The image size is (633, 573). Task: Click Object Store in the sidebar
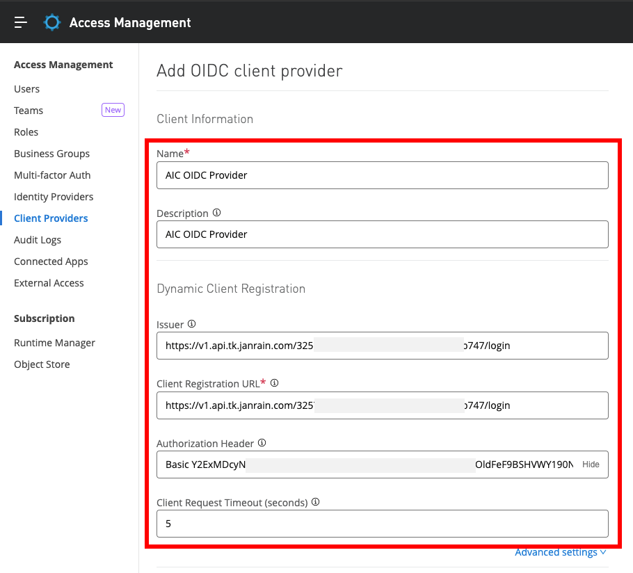pyautogui.click(x=42, y=364)
